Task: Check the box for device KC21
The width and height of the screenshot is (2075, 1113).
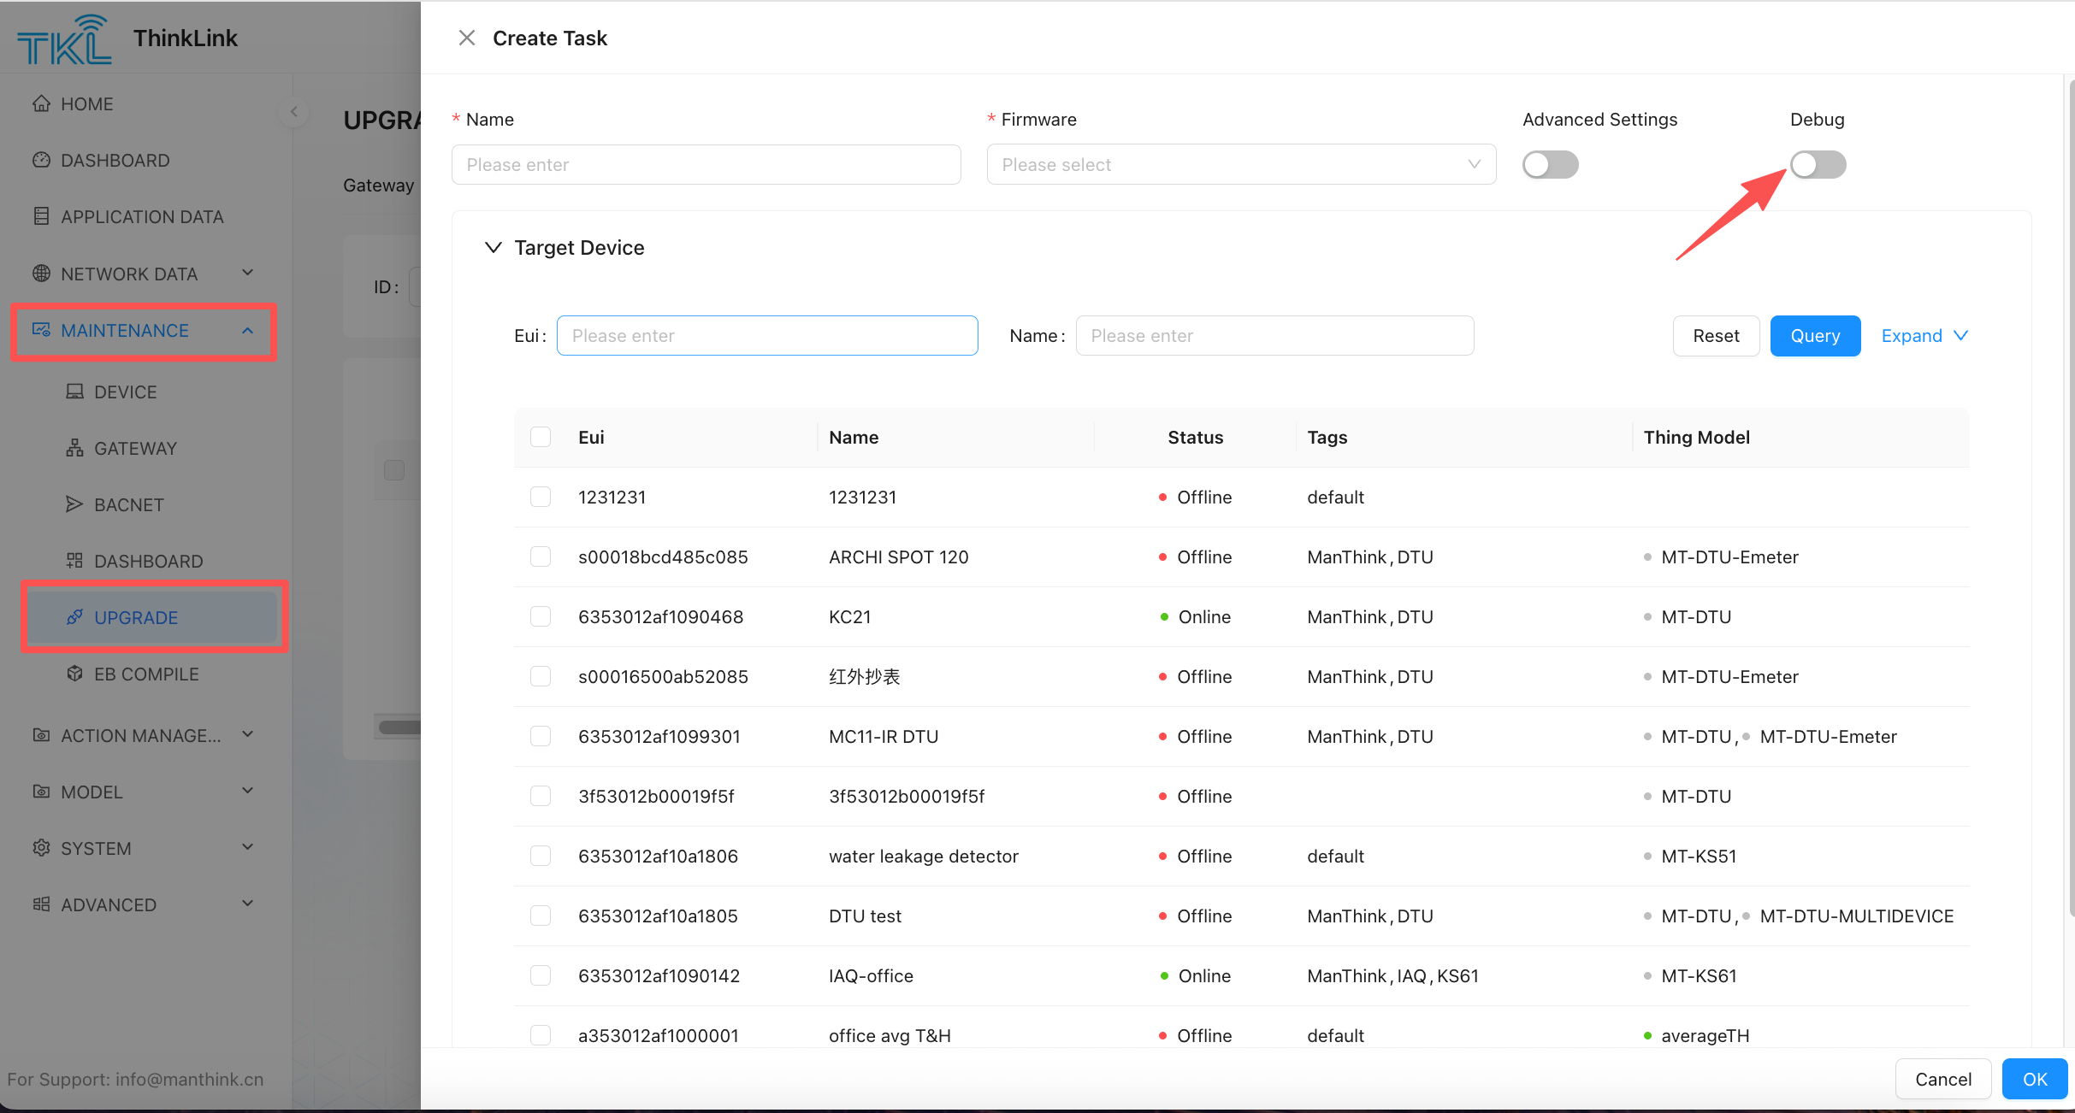Action: tap(541, 616)
